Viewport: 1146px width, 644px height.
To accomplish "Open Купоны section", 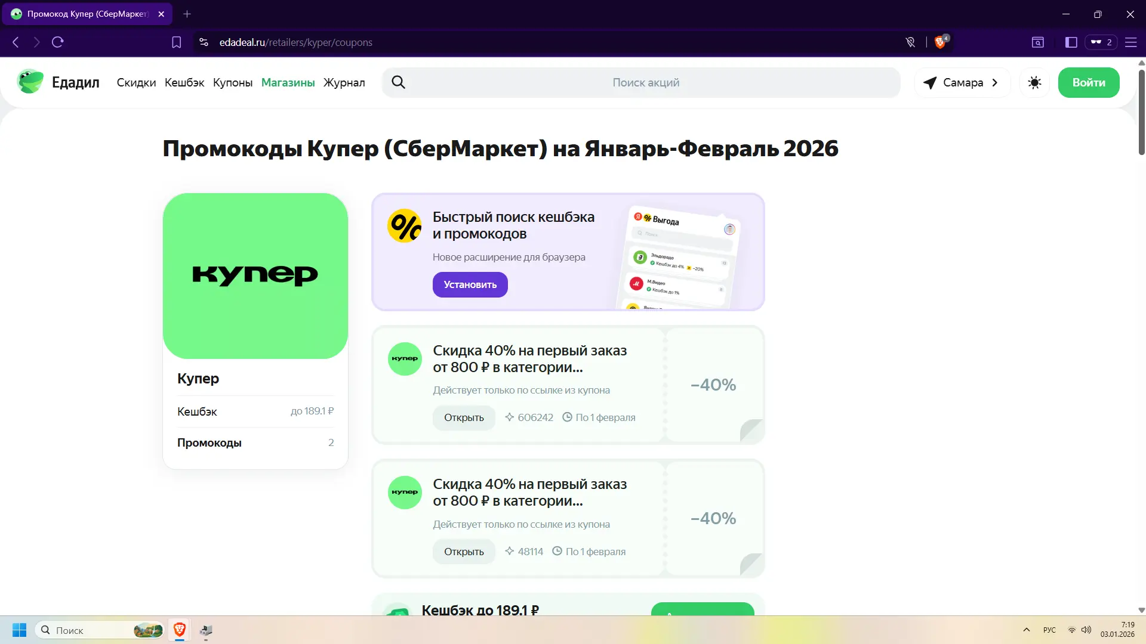I will (233, 83).
